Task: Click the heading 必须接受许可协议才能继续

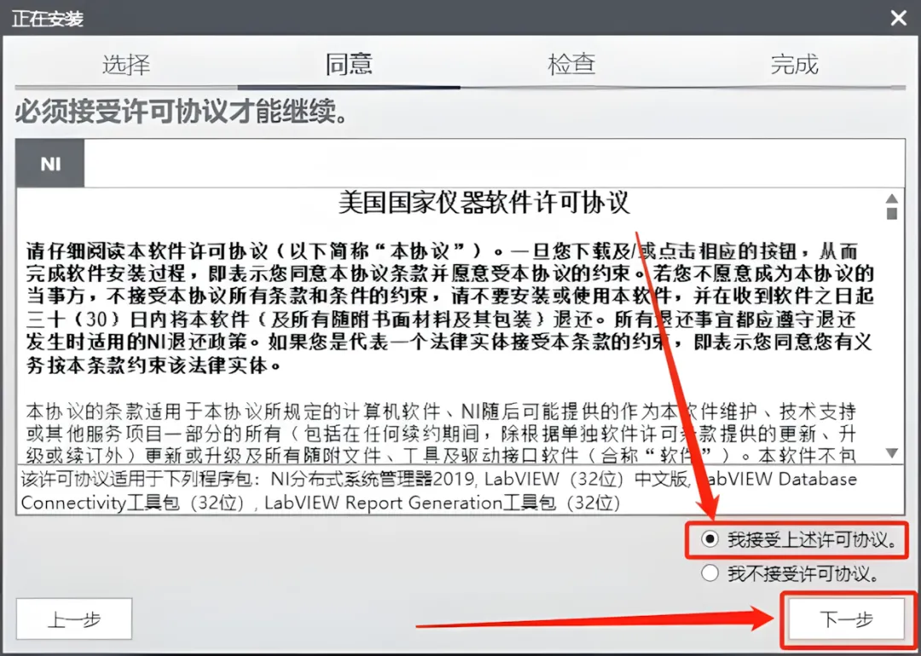Action: point(181,112)
